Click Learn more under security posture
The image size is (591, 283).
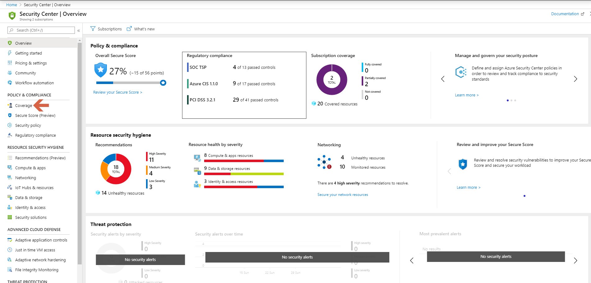[467, 95]
